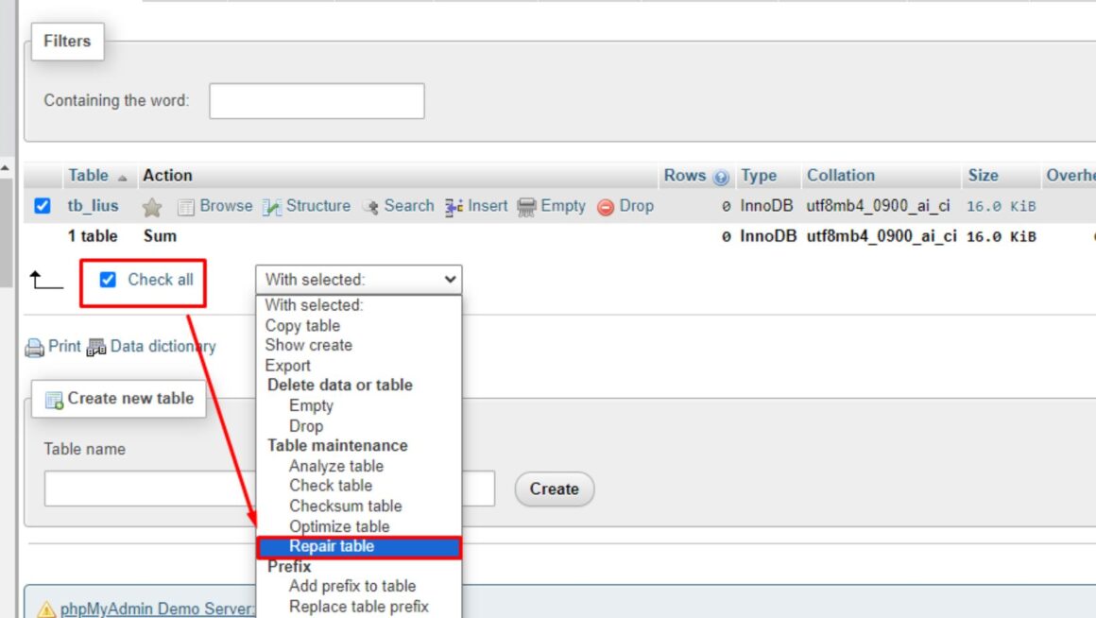
Task: Open the tb_lius table link
Action: point(93,206)
